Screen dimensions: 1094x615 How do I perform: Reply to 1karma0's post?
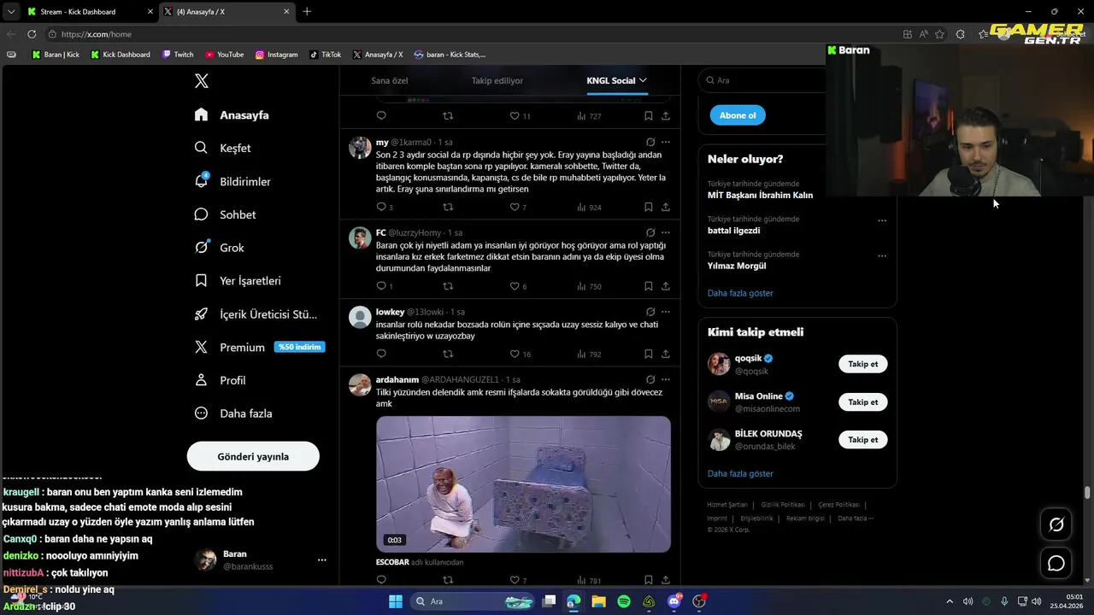pyautogui.click(x=381, y=207)
